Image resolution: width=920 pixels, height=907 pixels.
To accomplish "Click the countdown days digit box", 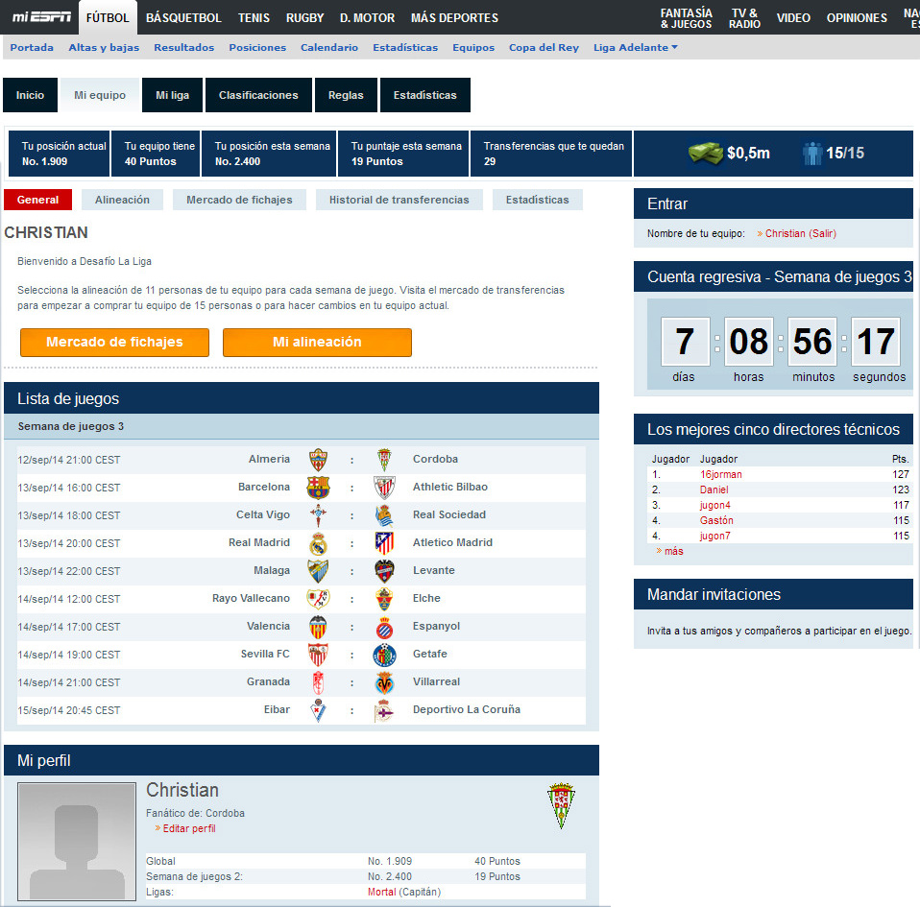I will click(x=685, y=342).
